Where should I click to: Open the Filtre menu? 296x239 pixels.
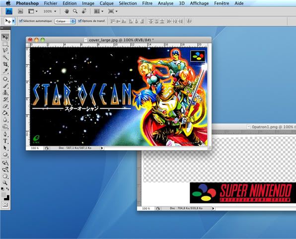147,3
